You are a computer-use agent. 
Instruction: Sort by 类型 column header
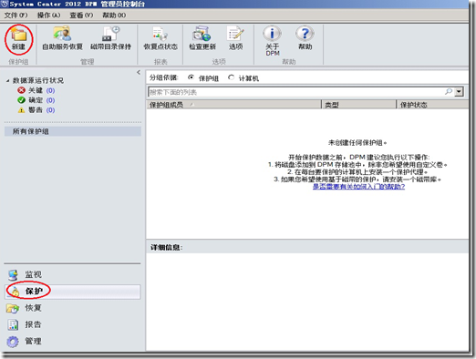coord(359,105)
